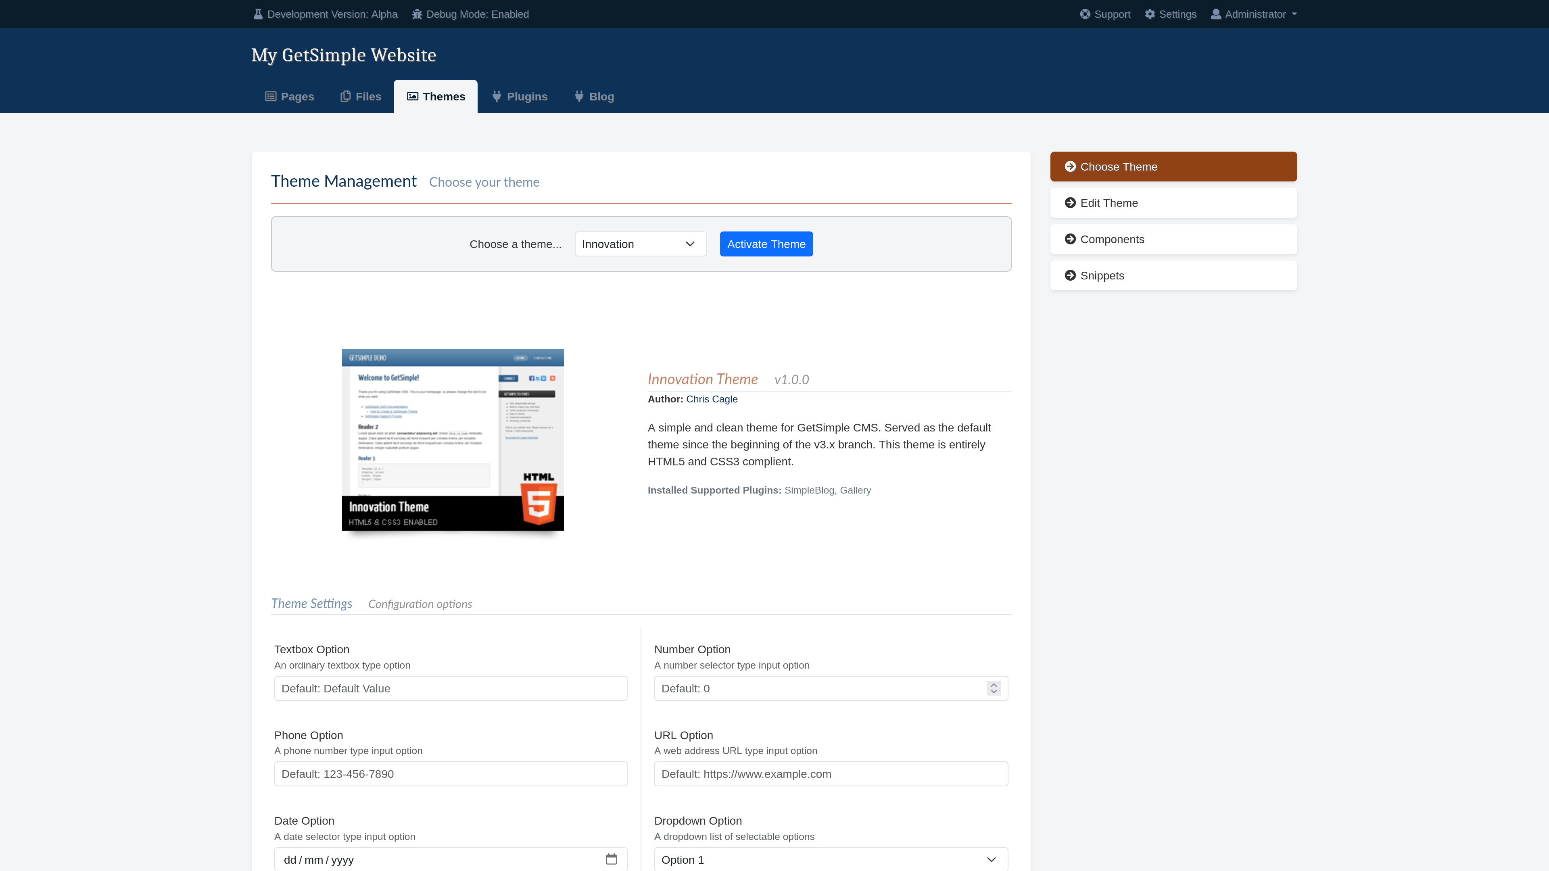Open the Dropdown Option list showing Option 1

pos(830,859)
